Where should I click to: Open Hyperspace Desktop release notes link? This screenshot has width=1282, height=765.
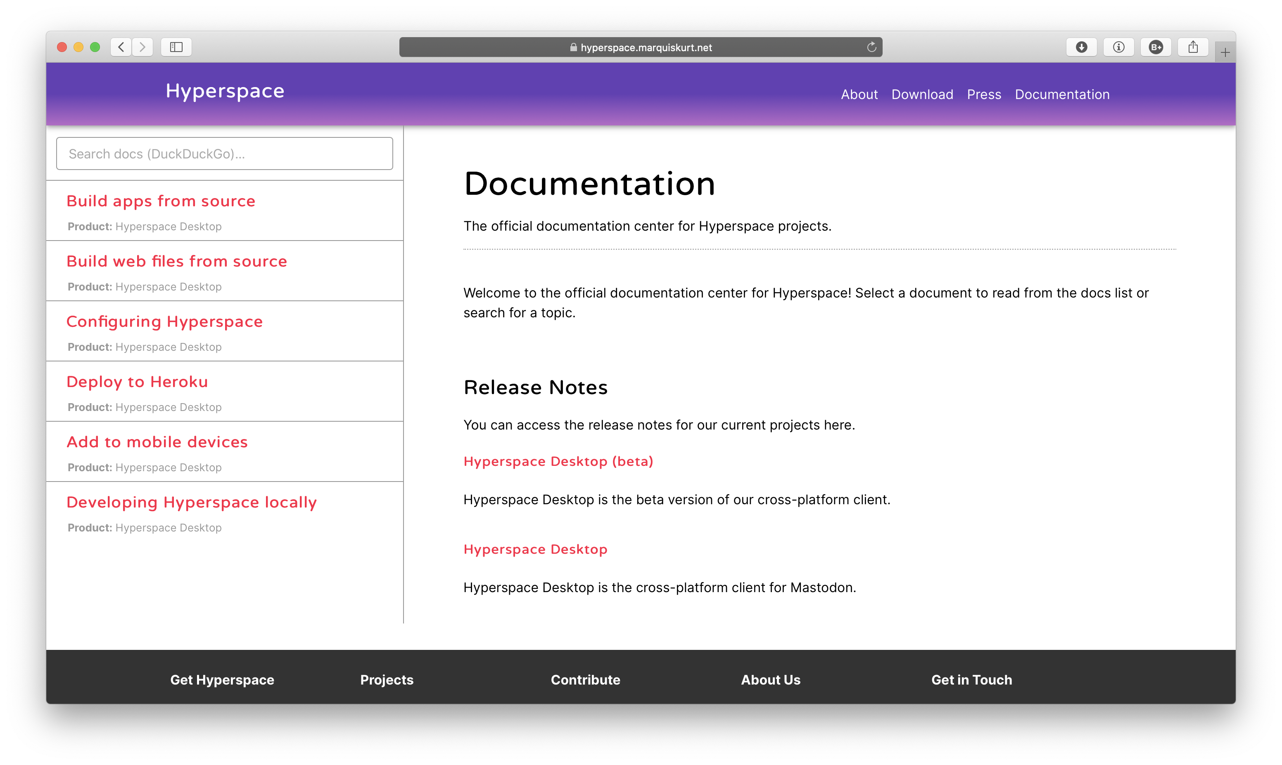[536, 550]
